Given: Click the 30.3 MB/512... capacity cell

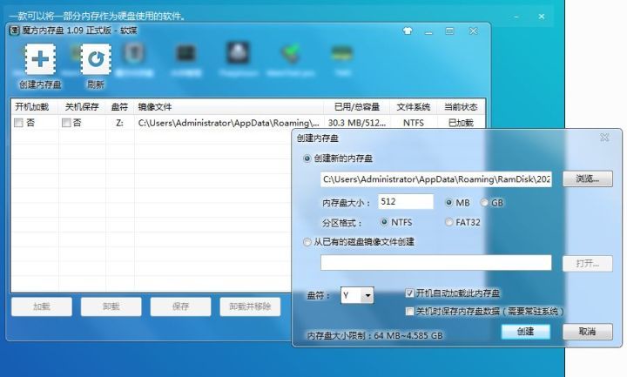Looking at the screenshot, I should tap(356, 123).
